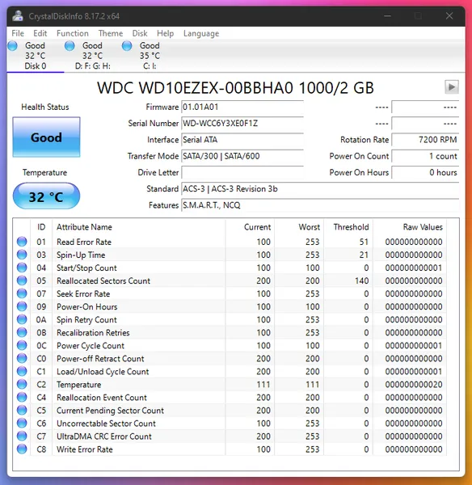Click status orb for Current Pending Sector Count
The width and height of the screenshot is (472, 485).
click(x=22, y=410)
